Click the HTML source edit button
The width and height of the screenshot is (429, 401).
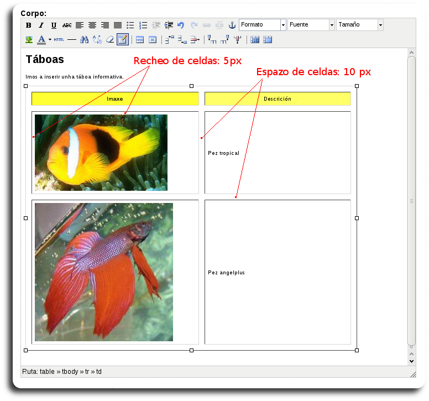tap(59, 40)
